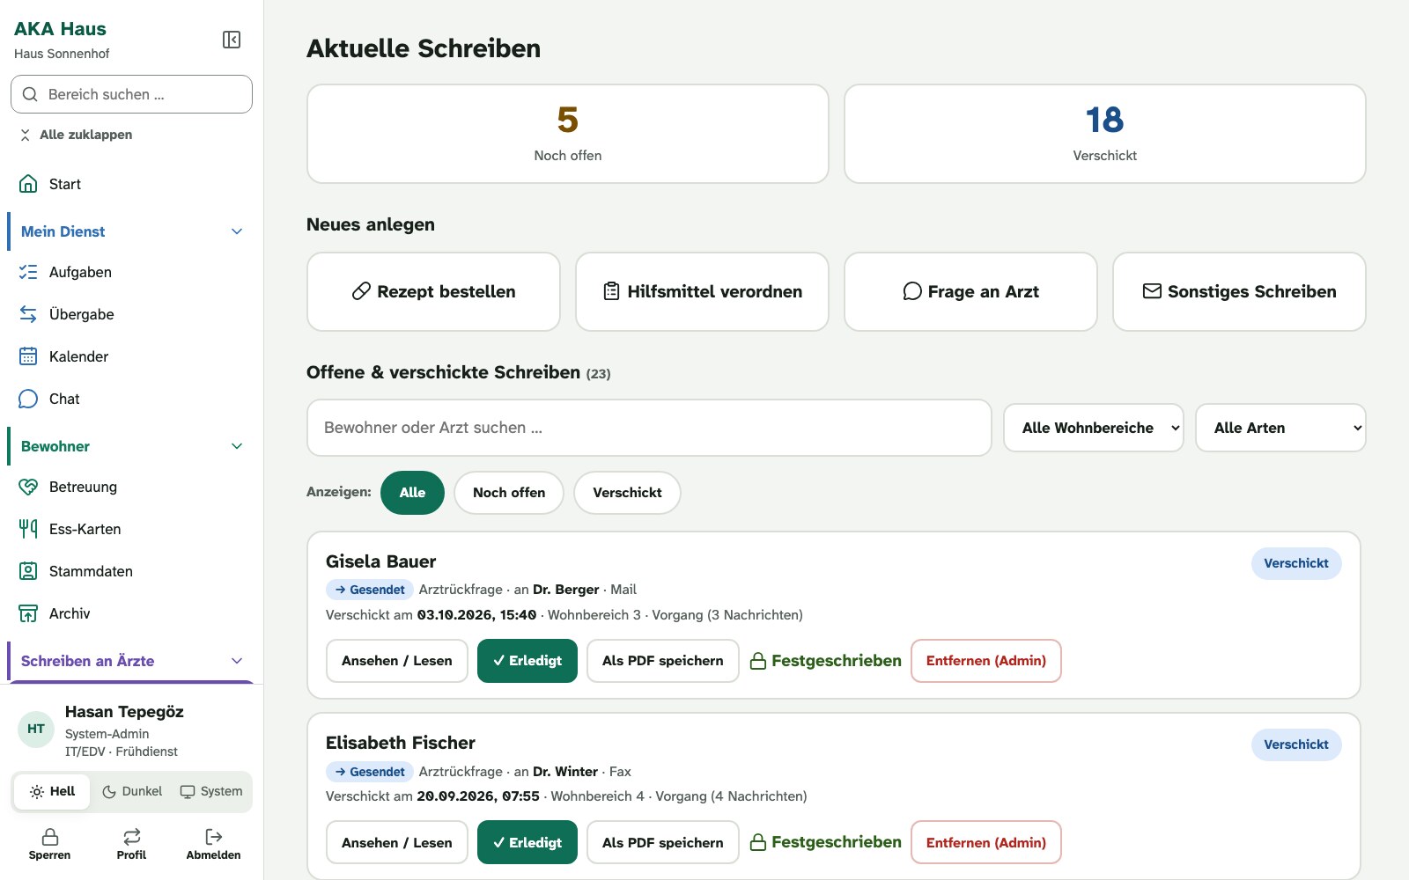Open the Kalender calendar icon

pyautogui.click(x=28, y=356)
